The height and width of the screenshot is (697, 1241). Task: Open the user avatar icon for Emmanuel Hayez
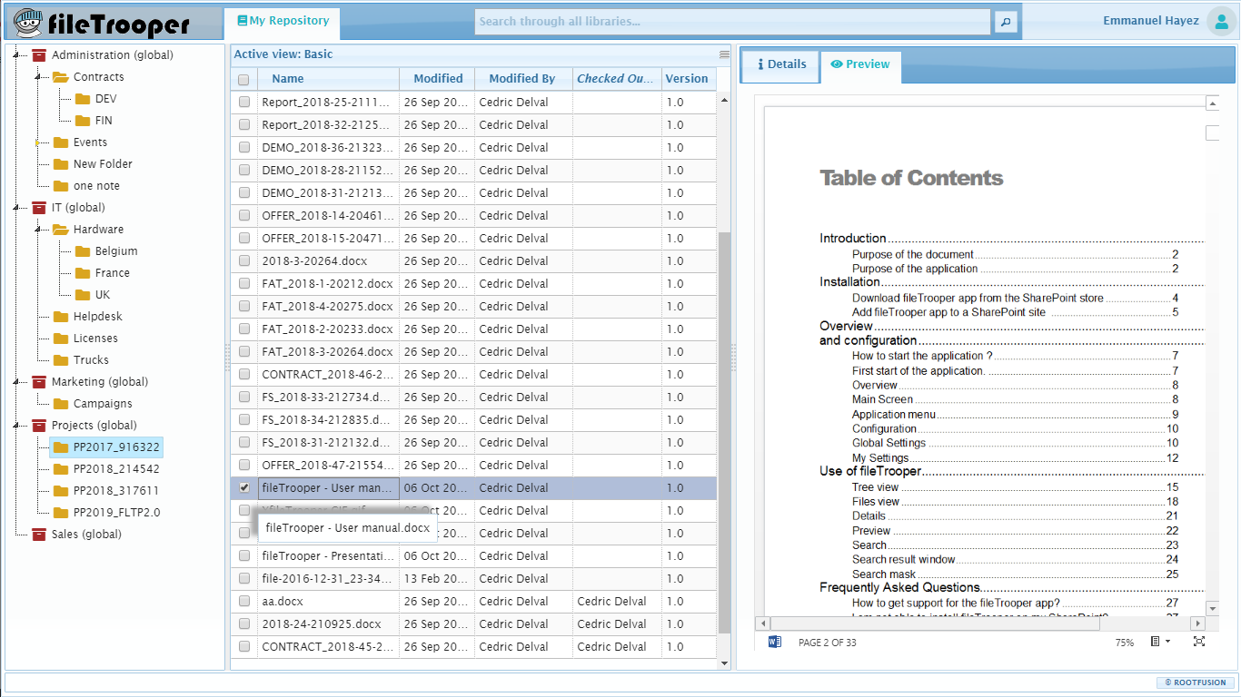[1220, 22]
